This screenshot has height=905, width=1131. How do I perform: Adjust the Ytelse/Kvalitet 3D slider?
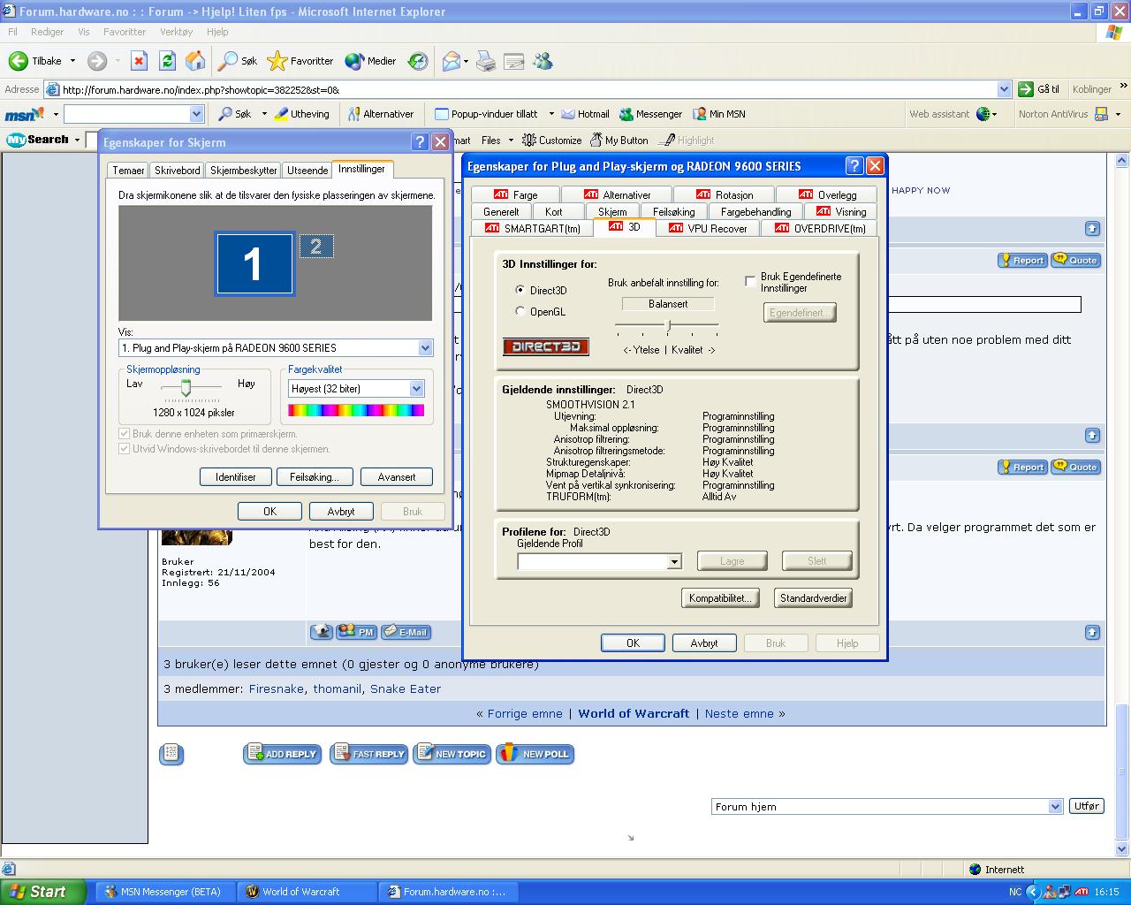tap(668, 327)
